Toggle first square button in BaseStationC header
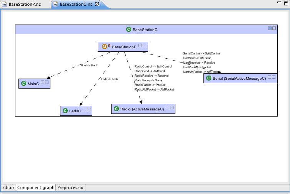The width and height of the screenshot is (290, 194). click(270, 28)
